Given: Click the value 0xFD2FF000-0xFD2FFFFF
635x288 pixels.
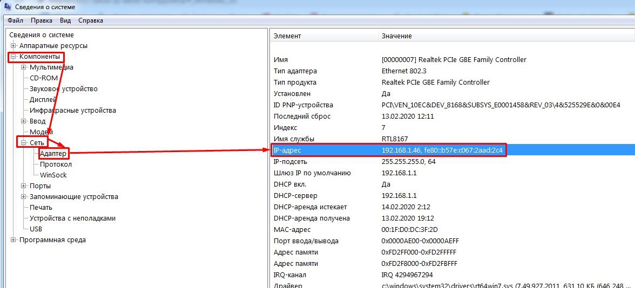Looking at the screenshot, I should click(x=419, y=252).
